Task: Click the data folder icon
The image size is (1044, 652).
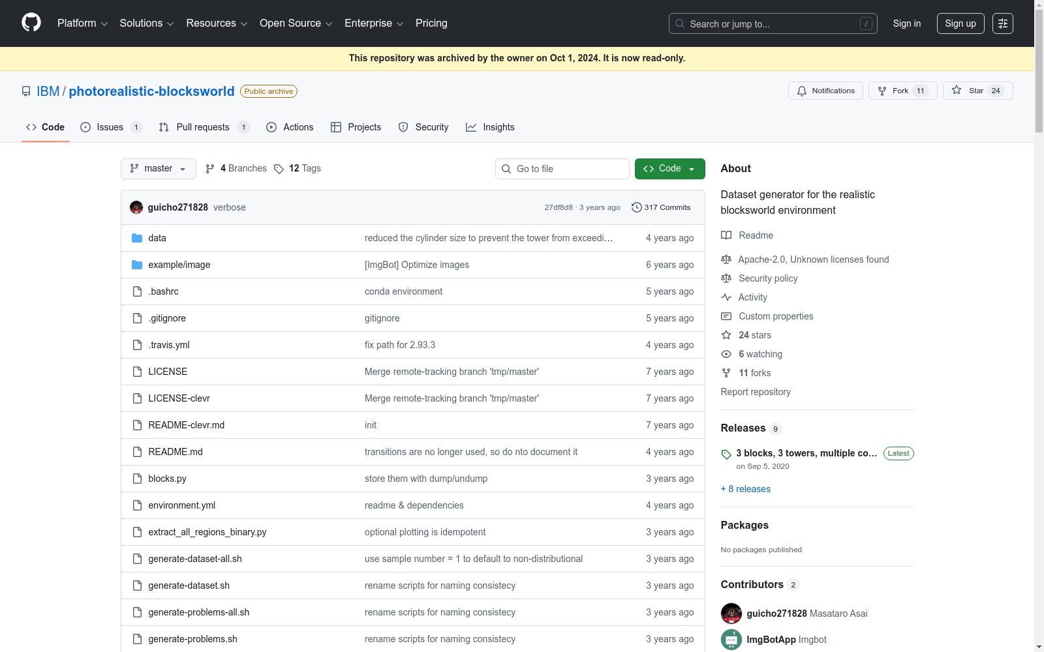Action: coord(137,238)
